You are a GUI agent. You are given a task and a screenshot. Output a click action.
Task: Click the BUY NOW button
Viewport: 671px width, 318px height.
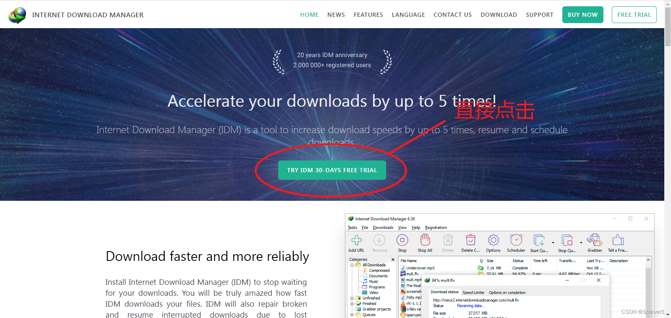[583, 15]
